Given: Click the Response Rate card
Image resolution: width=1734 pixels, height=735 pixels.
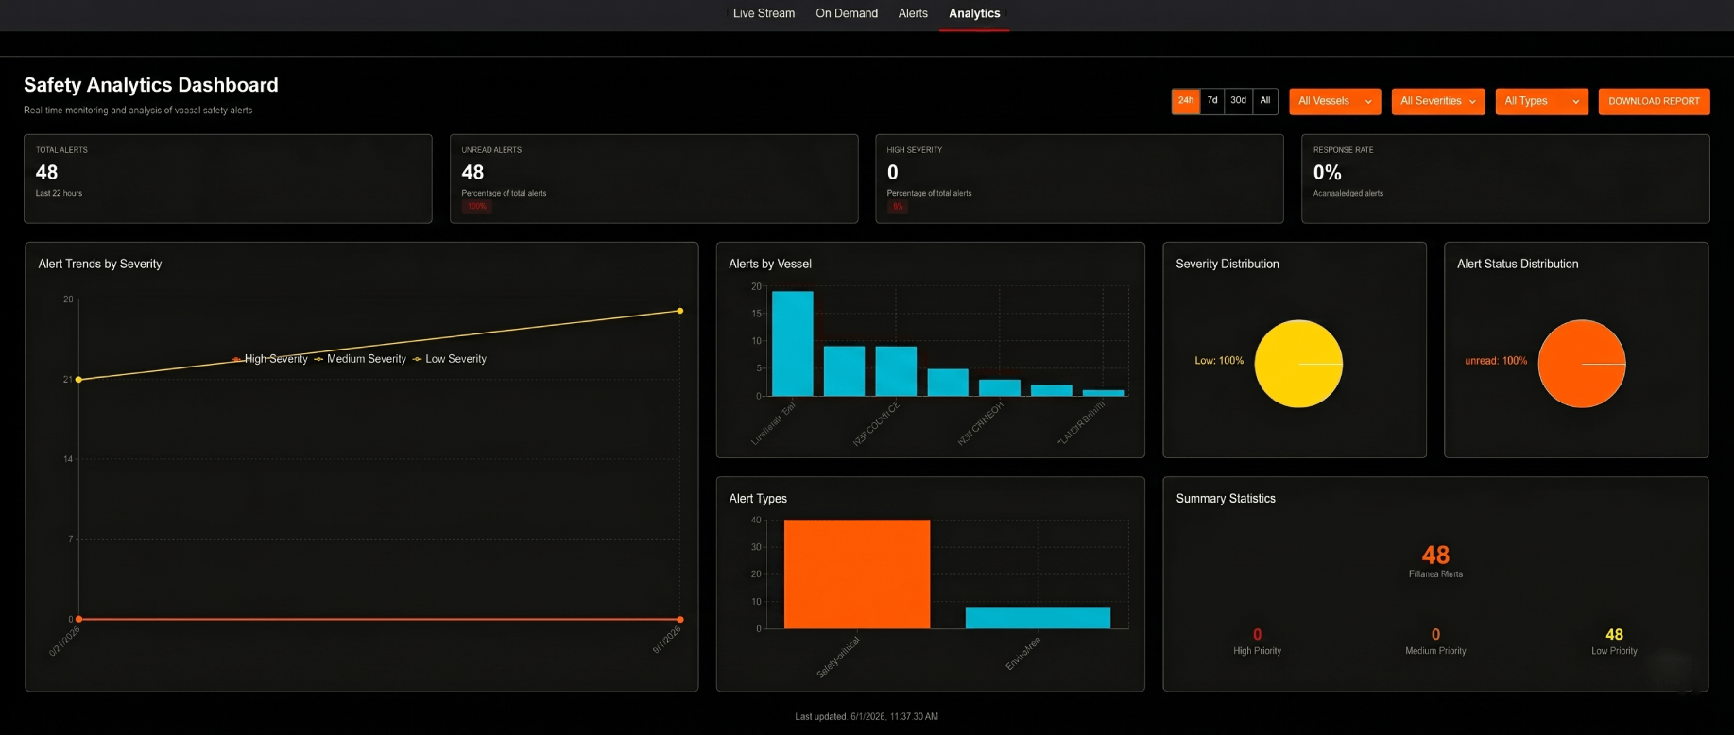Looking at the screenshot, I should (1505, 179).
